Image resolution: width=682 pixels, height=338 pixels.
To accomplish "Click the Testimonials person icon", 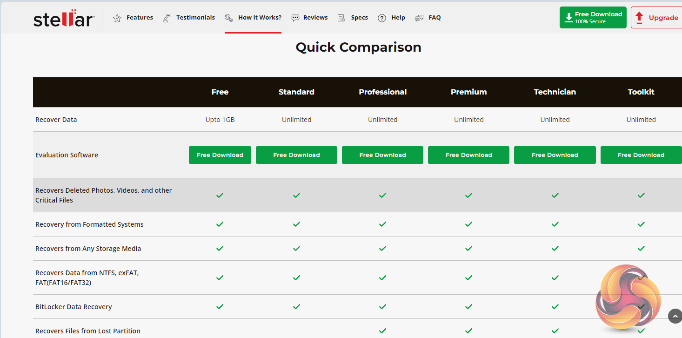I will tap(167, 18).
